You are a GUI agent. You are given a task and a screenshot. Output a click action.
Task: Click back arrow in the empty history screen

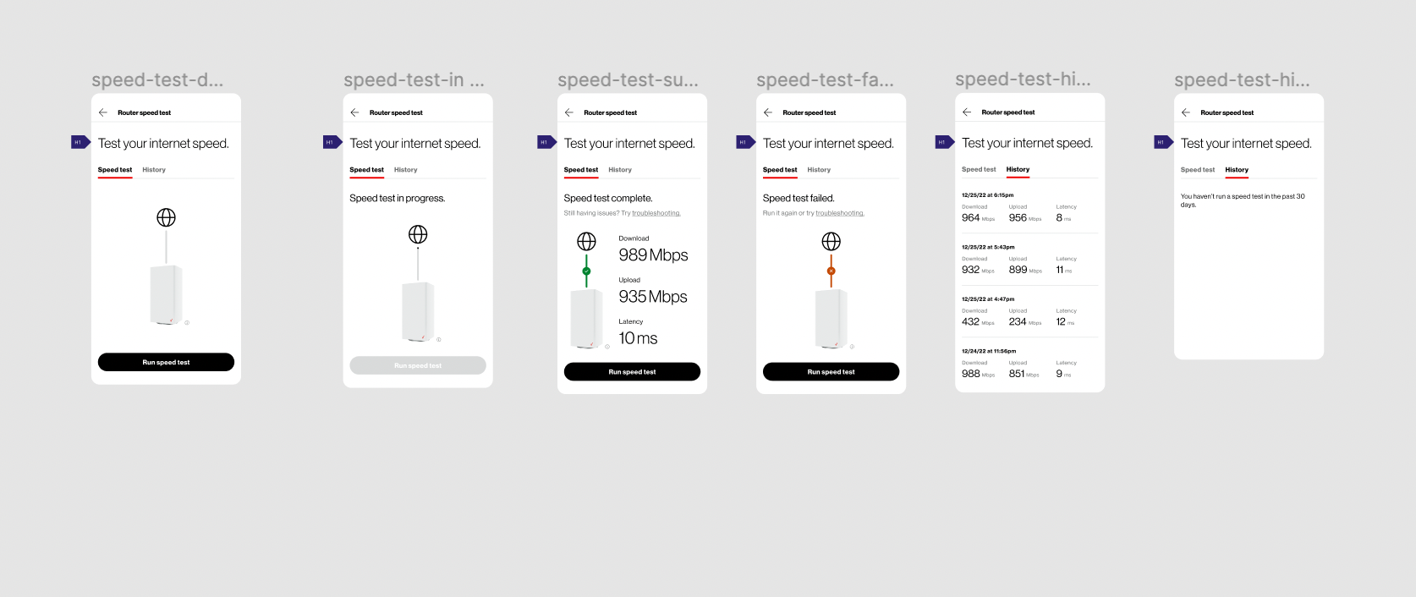click(x=1186, y=112)
